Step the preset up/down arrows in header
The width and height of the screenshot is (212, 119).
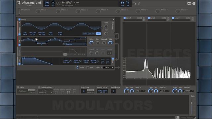[x=53, y=4]
